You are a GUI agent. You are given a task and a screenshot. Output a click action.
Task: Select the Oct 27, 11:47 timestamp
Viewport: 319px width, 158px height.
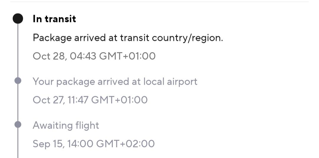[x=90, y=100]
